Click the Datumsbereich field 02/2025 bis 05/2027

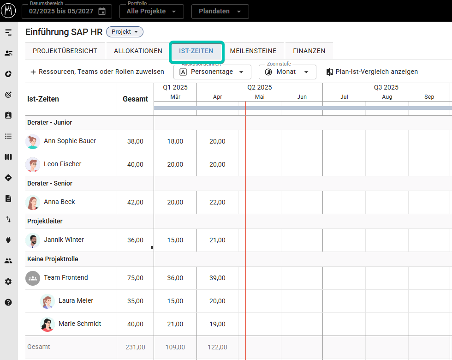click(x=67, y=11)
